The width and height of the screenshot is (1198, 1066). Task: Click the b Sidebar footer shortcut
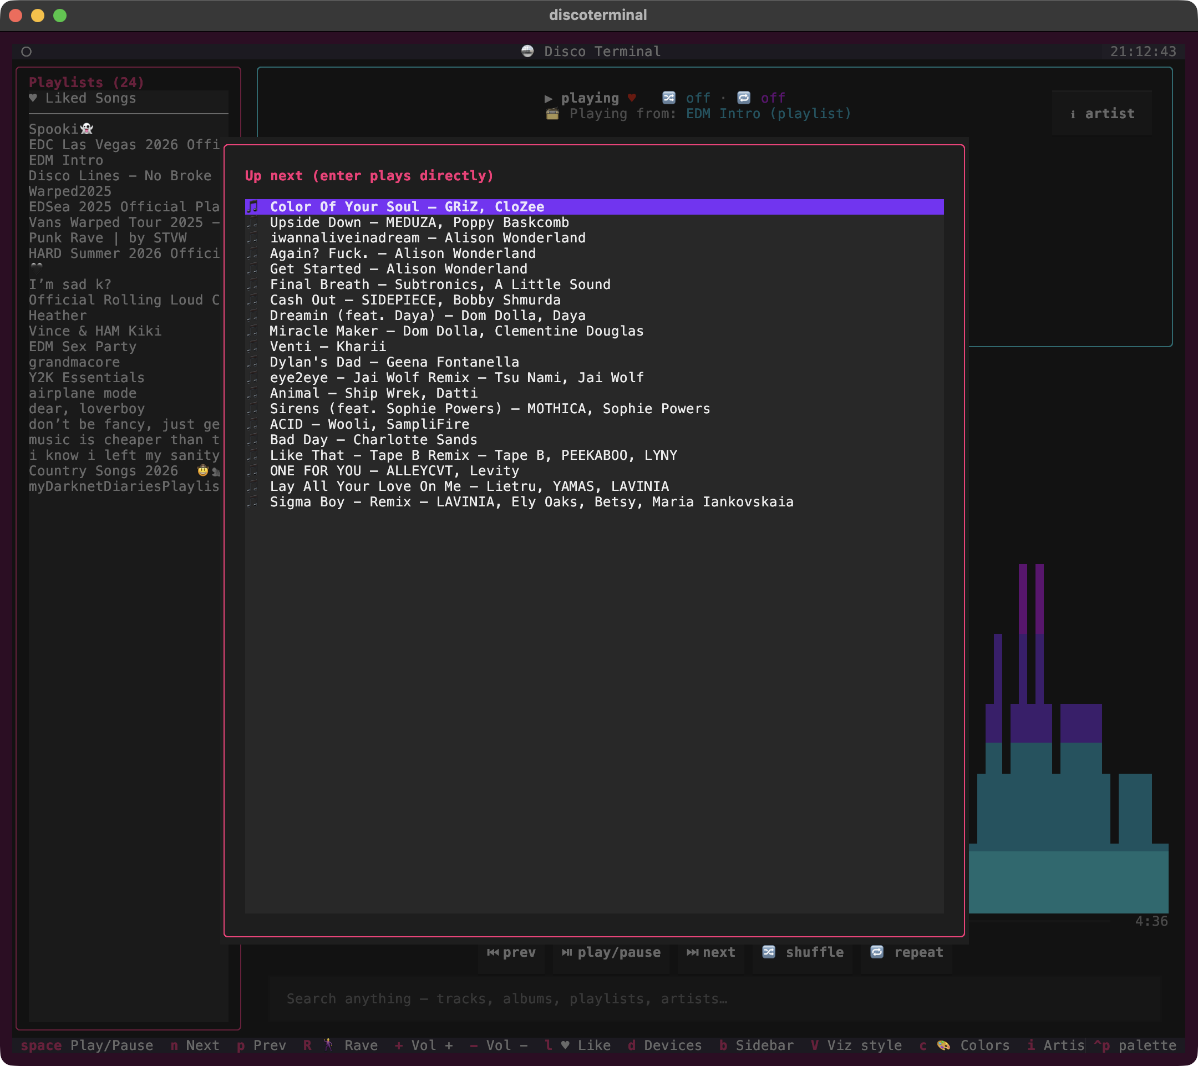point(756,1045)
